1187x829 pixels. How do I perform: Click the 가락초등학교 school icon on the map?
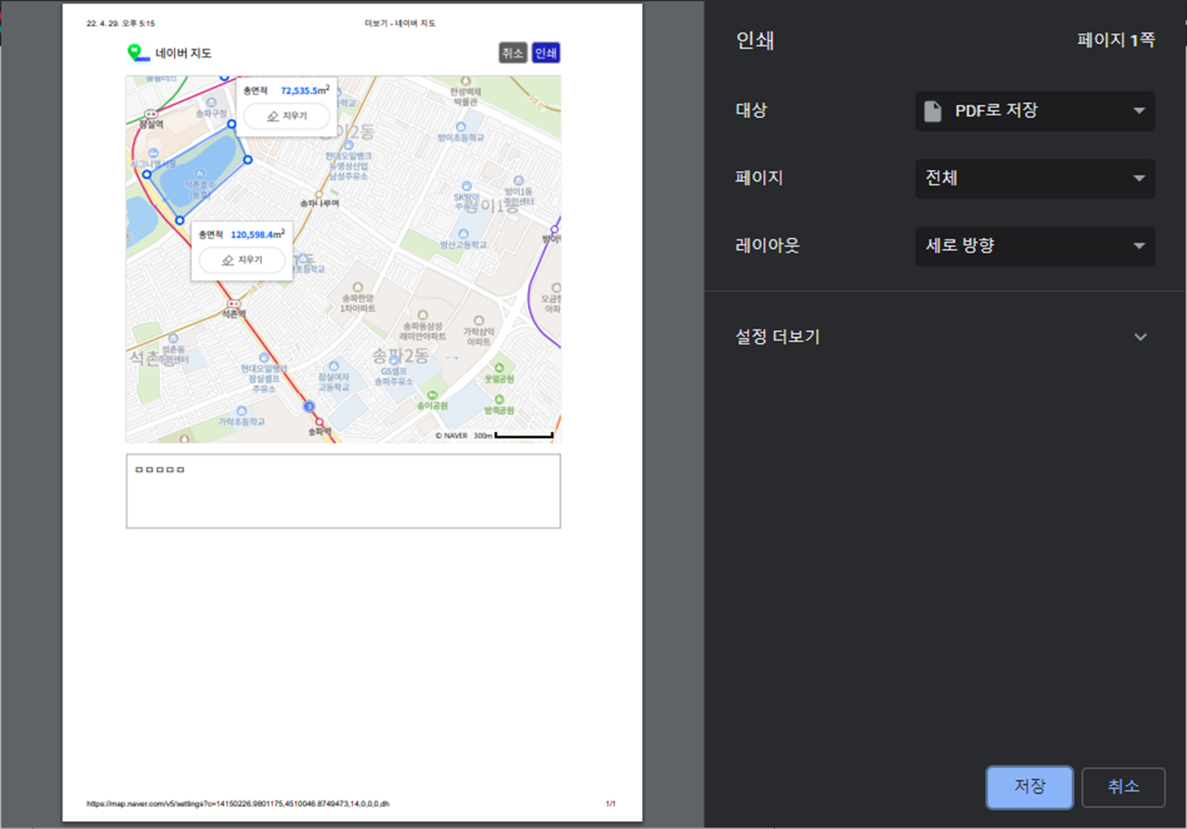pyautogui.click(x=241, y=411)
